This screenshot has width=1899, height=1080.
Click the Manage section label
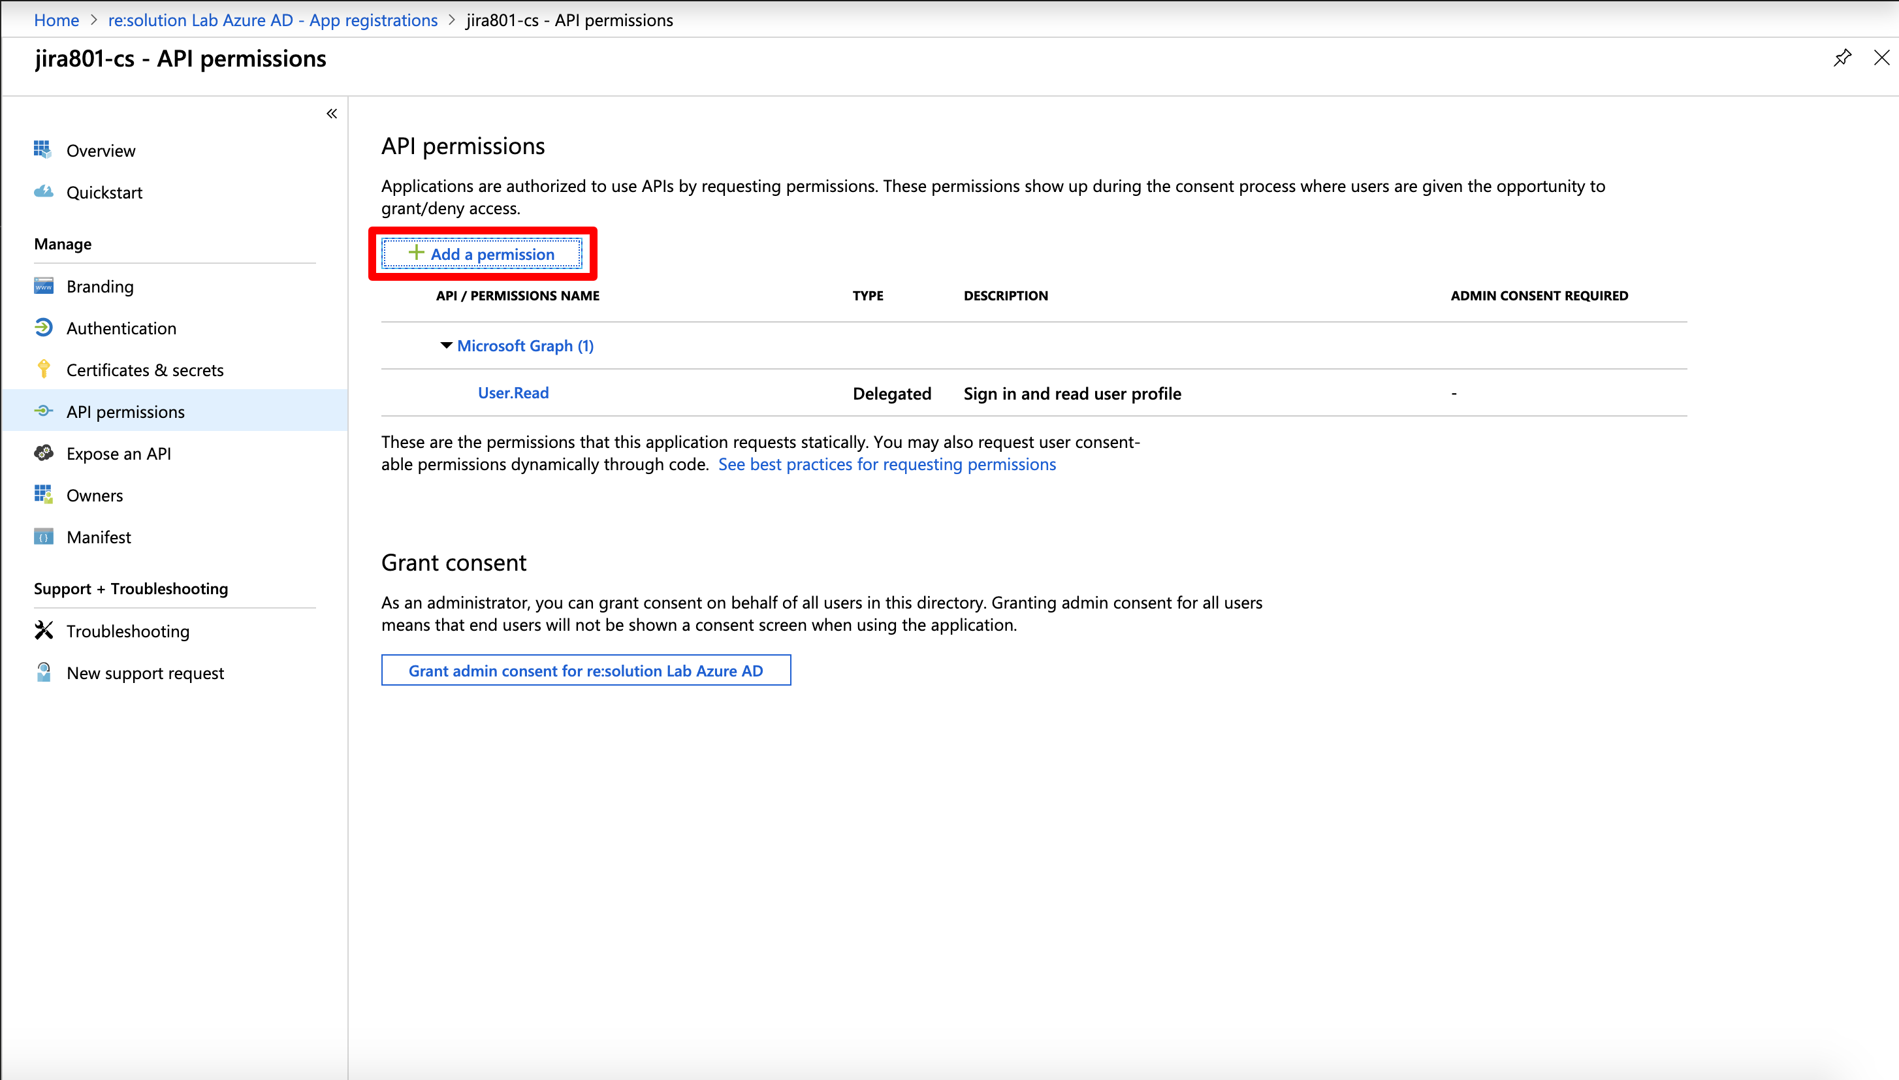(63, 244)
